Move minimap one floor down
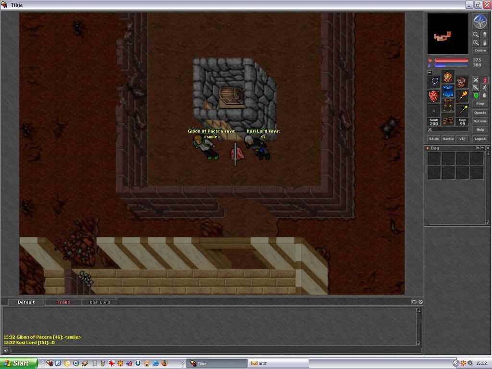This screenshot has width=492, height=369. coord(484,43)
